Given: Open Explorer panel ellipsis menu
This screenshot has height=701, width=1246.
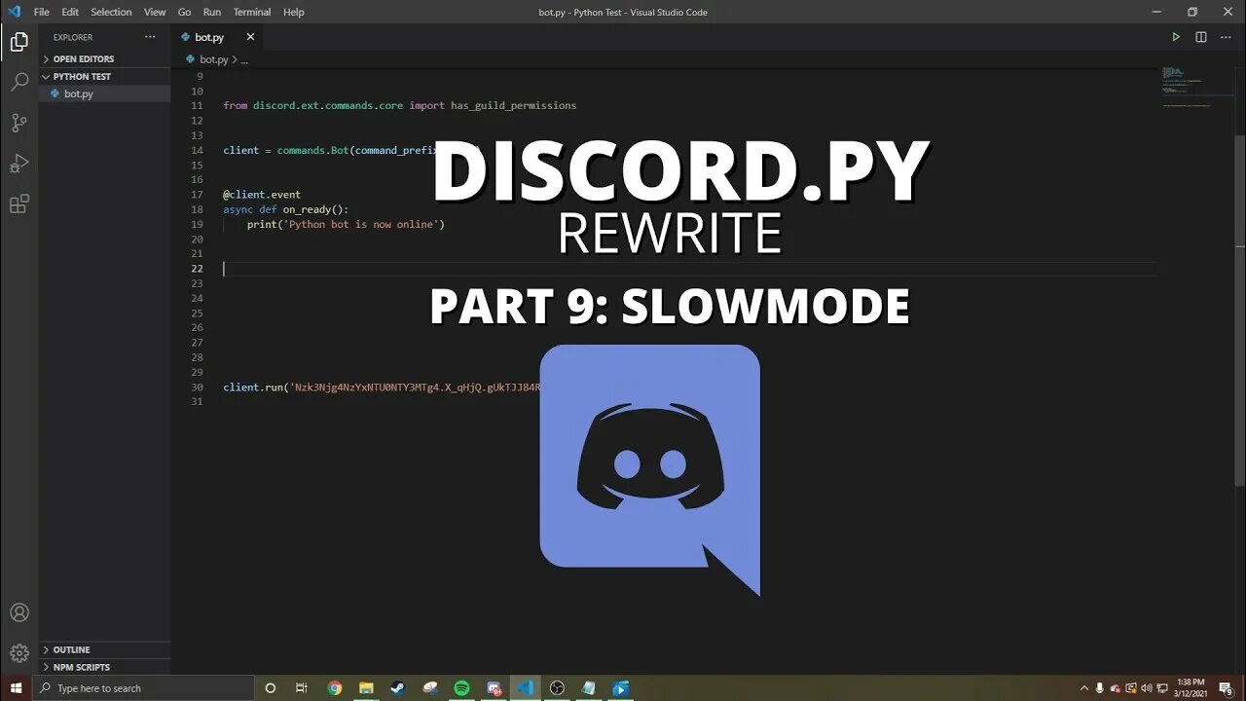Looking at the screenshot, I should point(150,37).
